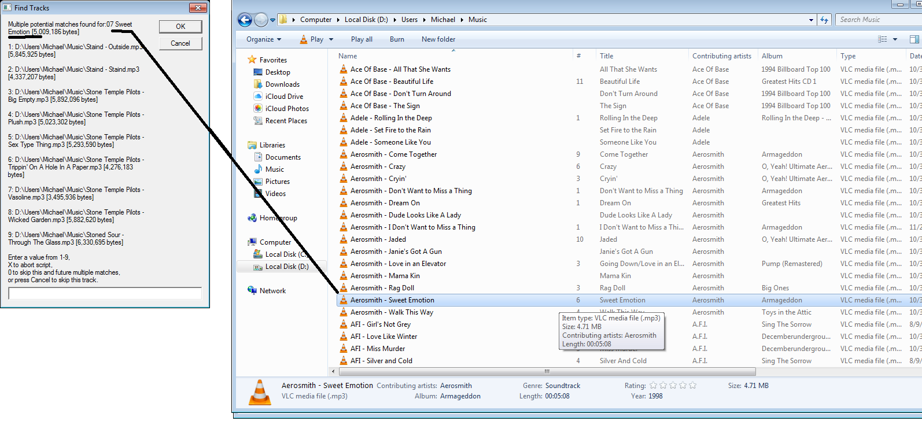Screen dimensions: 922x421
Task: Set the rating to three stars
Action: click(673, 385)
